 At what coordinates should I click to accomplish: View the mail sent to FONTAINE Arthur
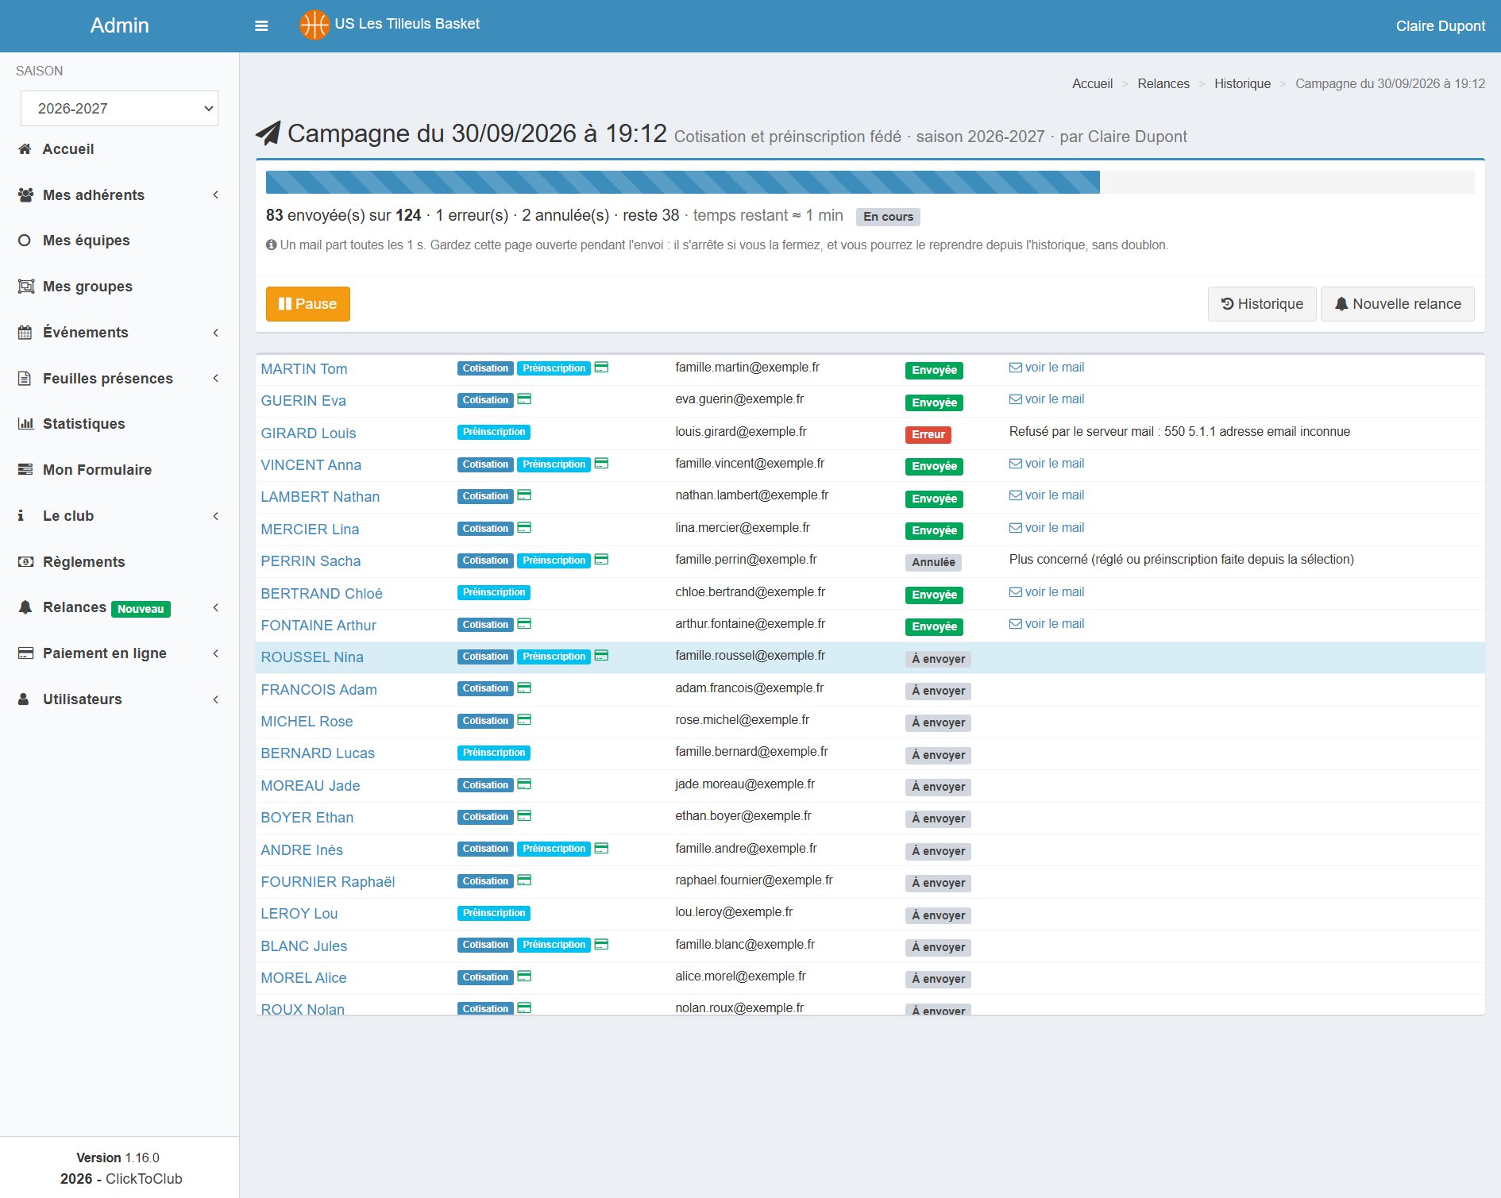point(1047,624)
